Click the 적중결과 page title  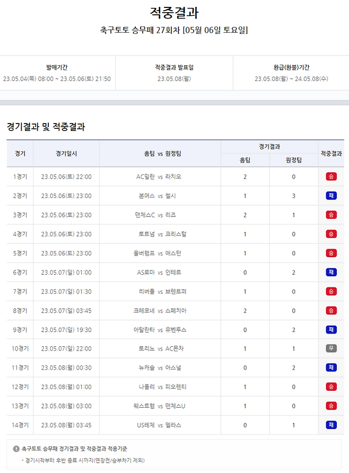[174, 13]
